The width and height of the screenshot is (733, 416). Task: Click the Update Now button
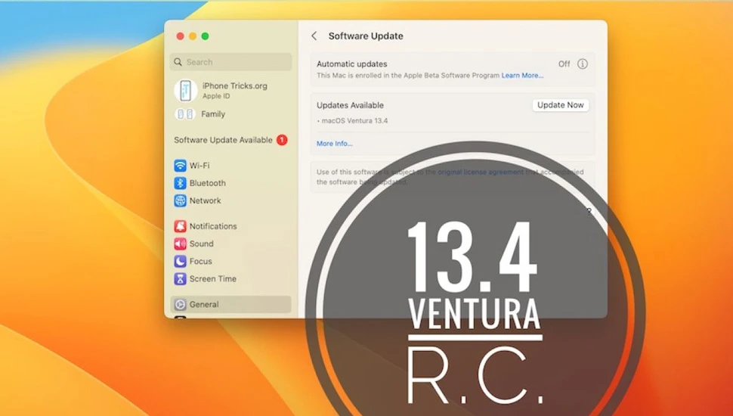(561, 105)
